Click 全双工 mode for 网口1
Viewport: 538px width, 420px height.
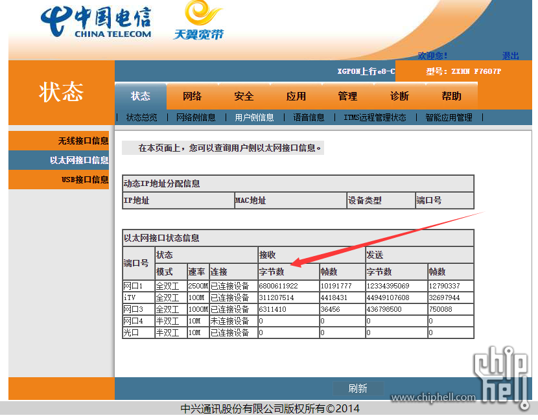(167, 286)
